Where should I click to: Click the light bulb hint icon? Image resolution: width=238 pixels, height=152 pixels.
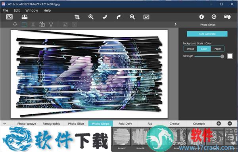(x=51, y=24)
